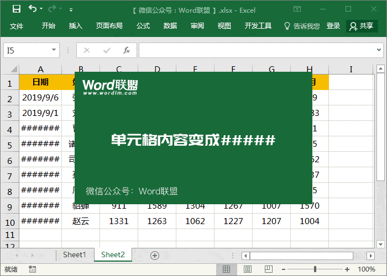This screenshot has height=276, width=387.
Task: Switch to the 审阅 ribbon tab
Action: (x=197, y=25)
